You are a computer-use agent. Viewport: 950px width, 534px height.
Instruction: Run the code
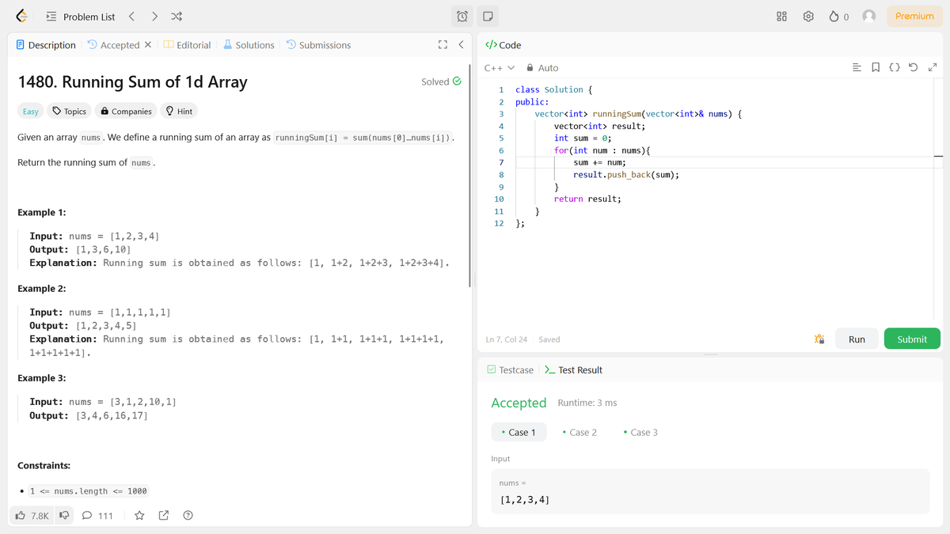pyautogui.click(x=857, y=339)
